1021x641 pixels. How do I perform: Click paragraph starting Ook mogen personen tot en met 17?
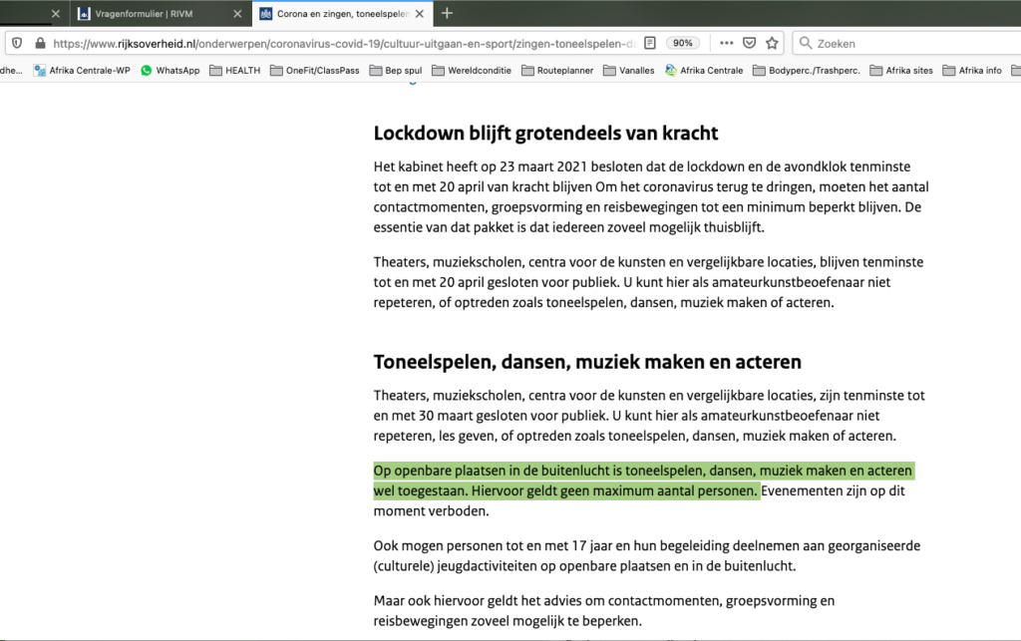(646, 555)
